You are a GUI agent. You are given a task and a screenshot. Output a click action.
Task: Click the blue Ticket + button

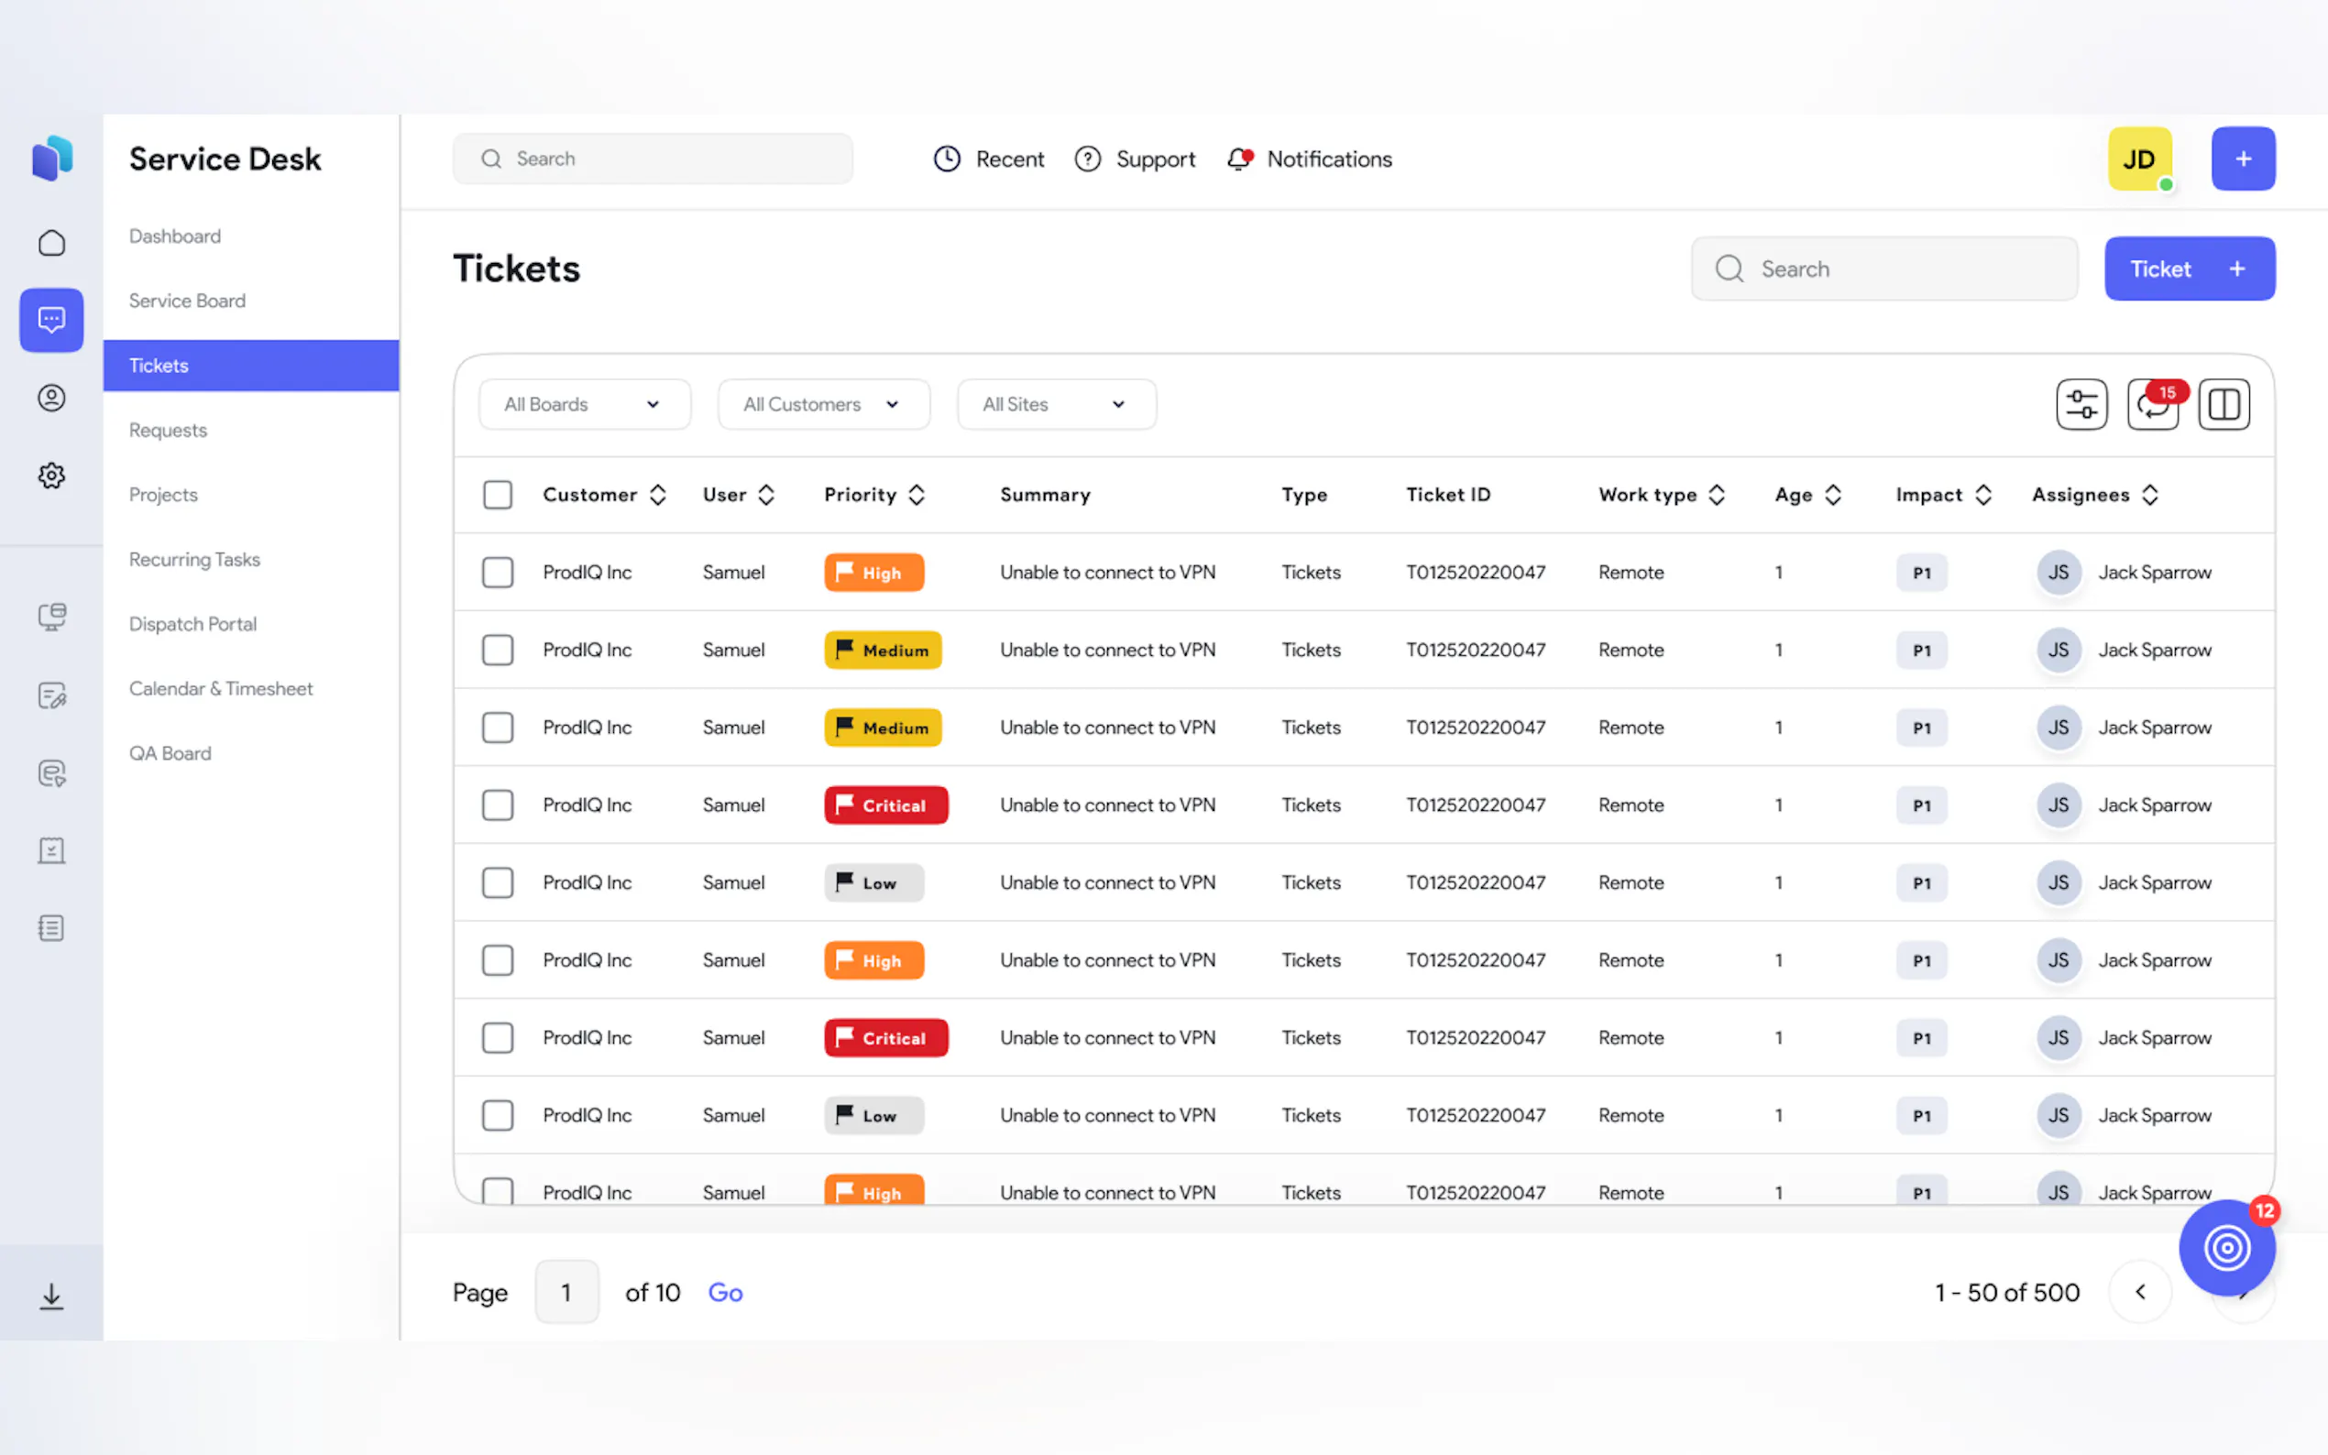click(2189, 269)
